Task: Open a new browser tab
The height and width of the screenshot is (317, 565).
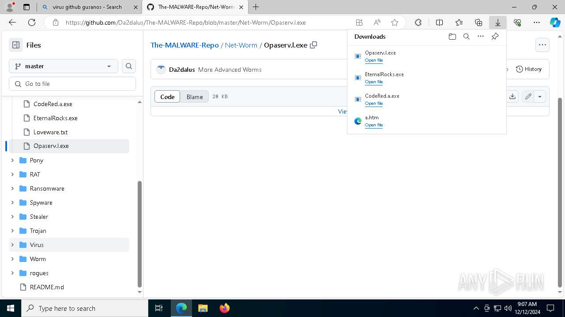Action: pyautogui.click(x=256, y=7)
